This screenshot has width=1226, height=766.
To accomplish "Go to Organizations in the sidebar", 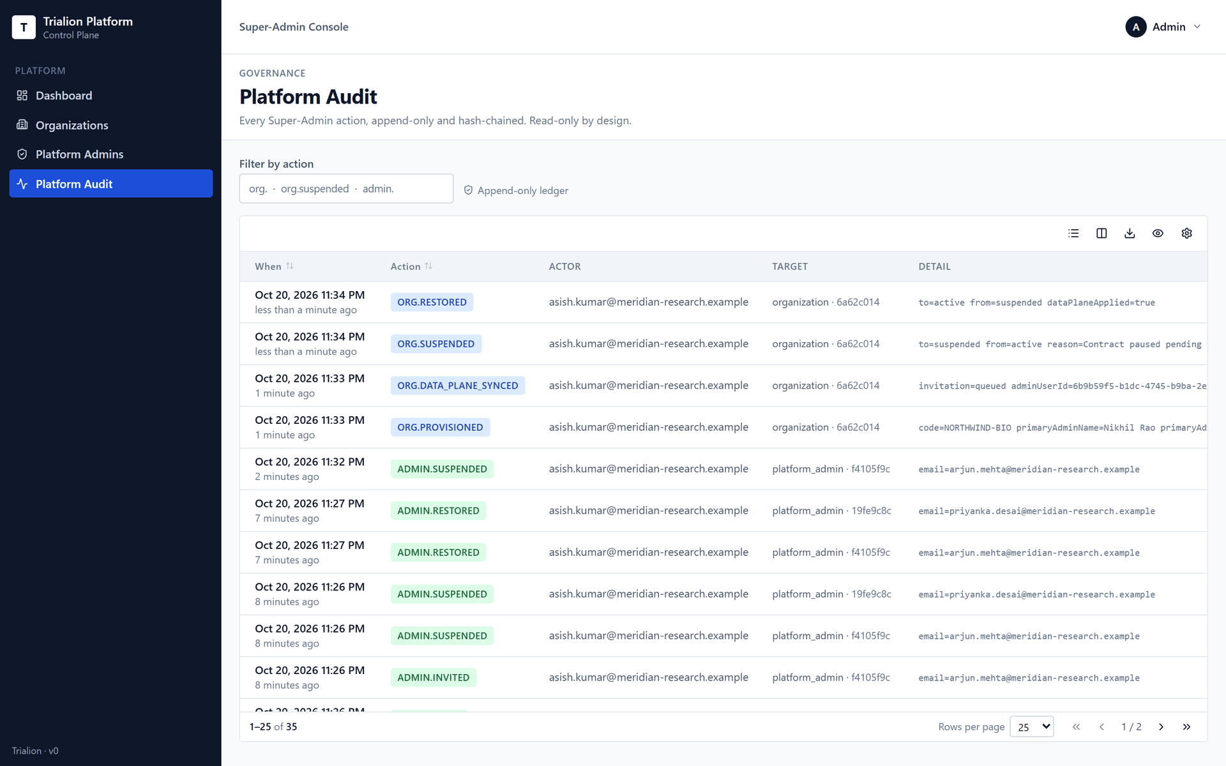I will click(x=110, y=125).
